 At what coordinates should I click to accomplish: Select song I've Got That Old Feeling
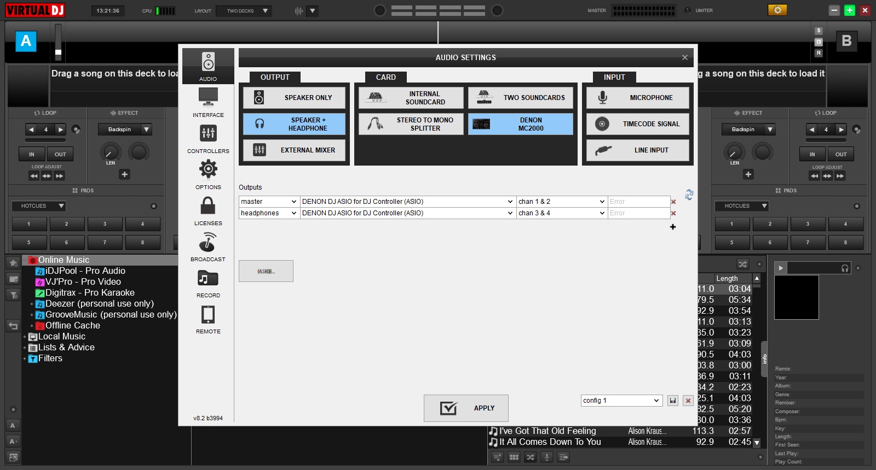(x=547, y=431)
